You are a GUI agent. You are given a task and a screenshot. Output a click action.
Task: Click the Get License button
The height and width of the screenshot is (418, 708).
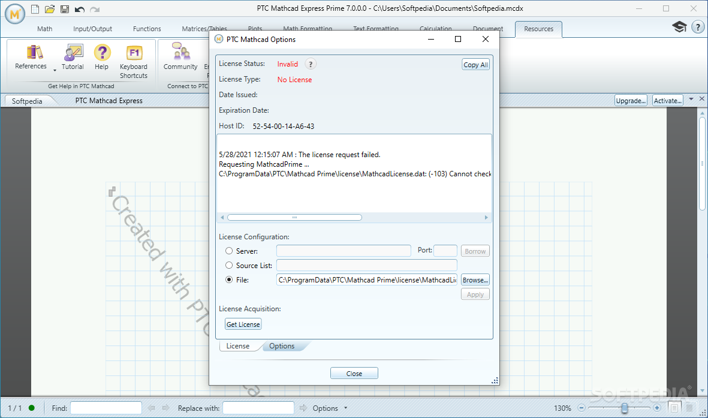(243, 324)
